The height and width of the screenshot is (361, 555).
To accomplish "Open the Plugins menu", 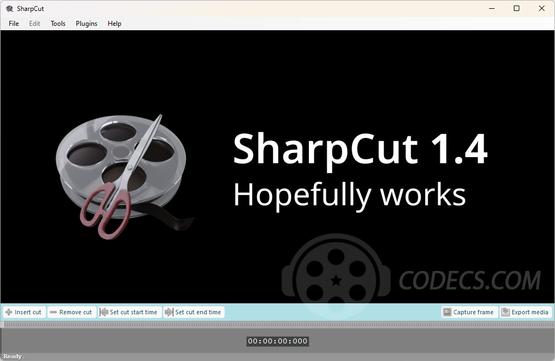I will click(x=86, y=24).
